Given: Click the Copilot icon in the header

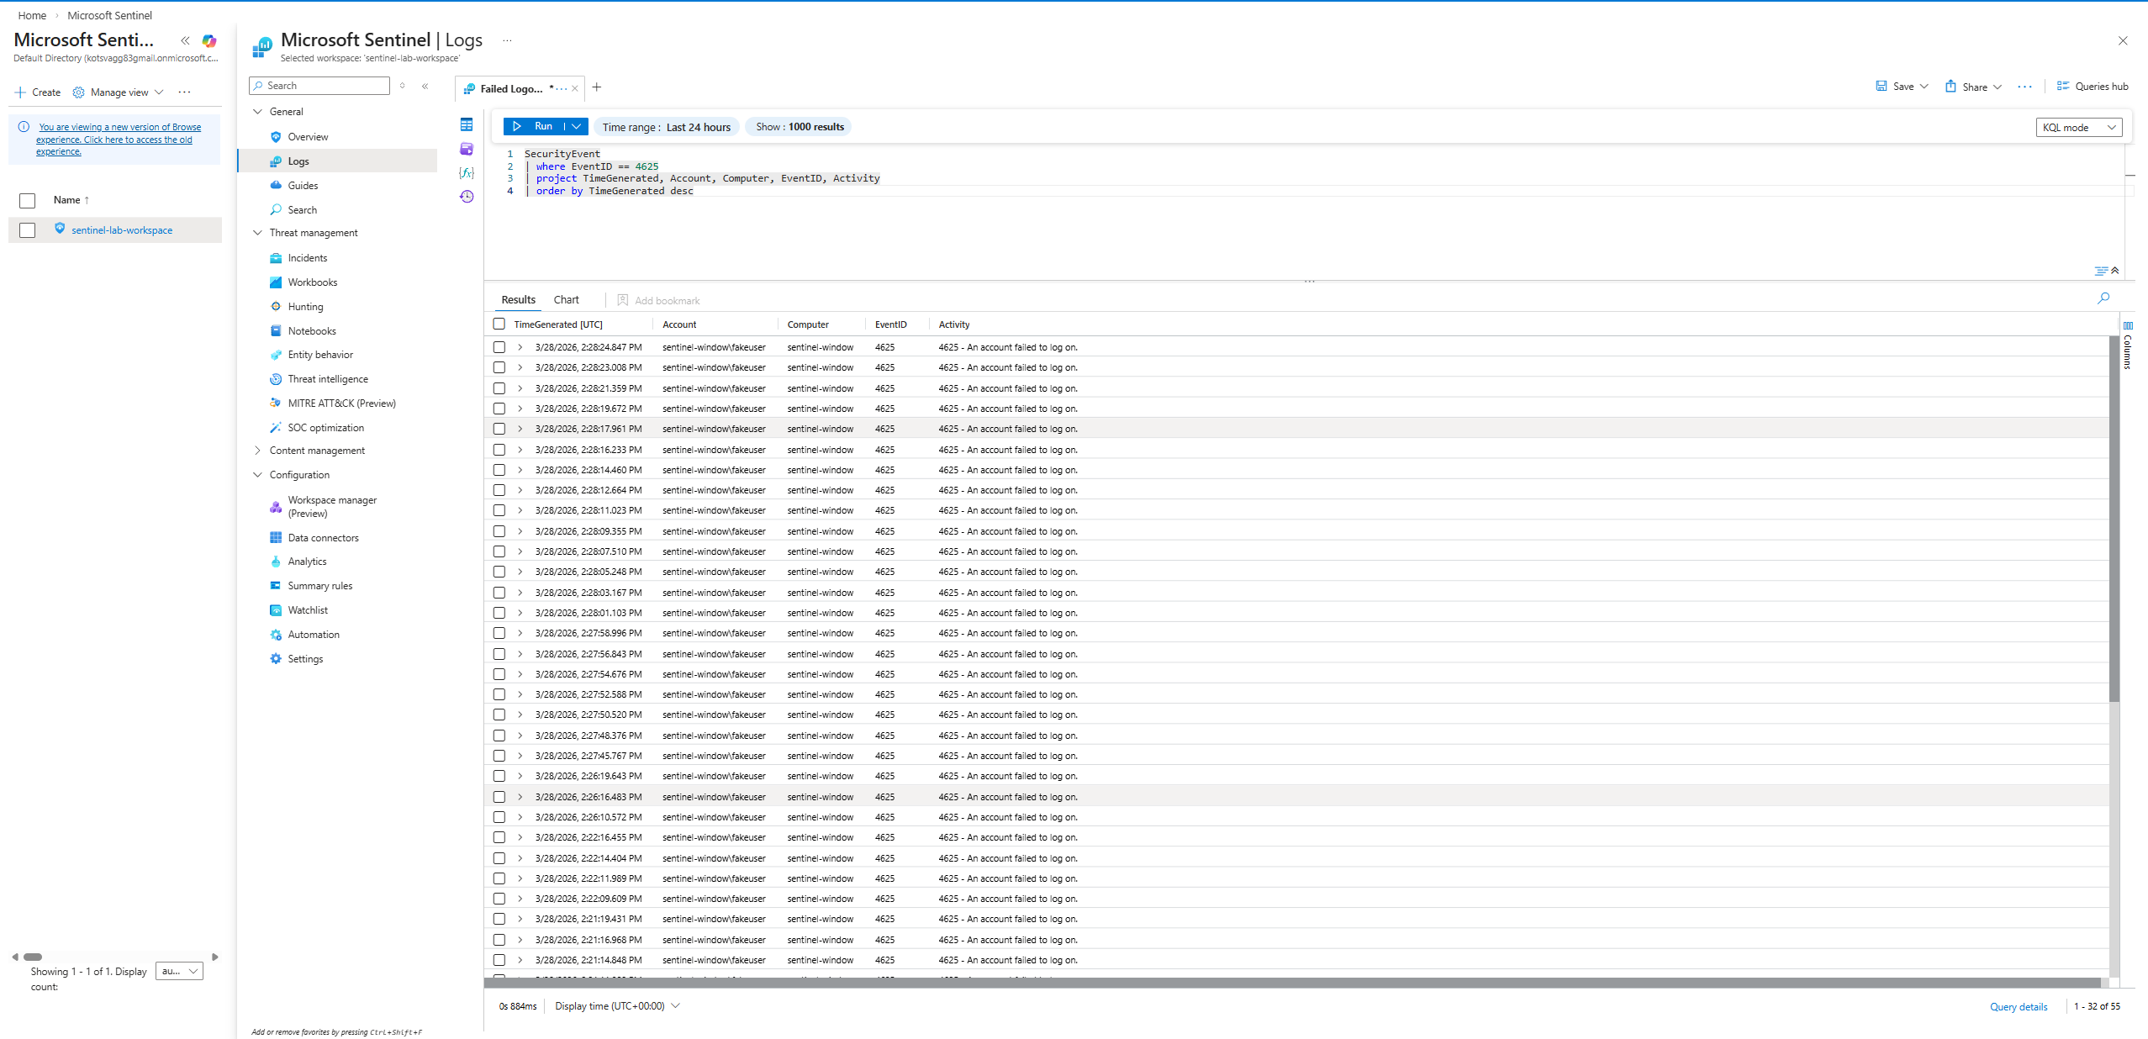Looking at the screenshot, I should pos(209,40).
